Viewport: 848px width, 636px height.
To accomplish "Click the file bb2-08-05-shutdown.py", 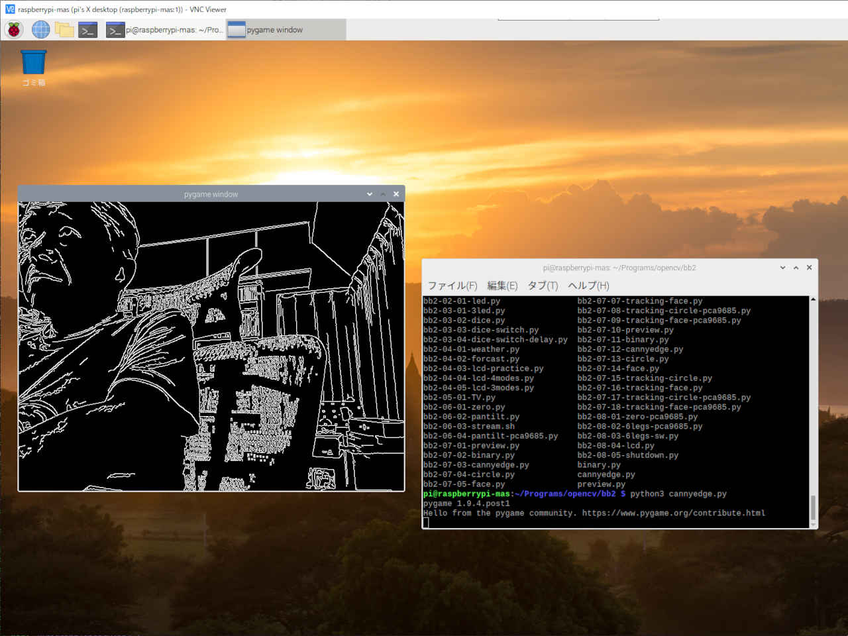I will coord(628,455).
